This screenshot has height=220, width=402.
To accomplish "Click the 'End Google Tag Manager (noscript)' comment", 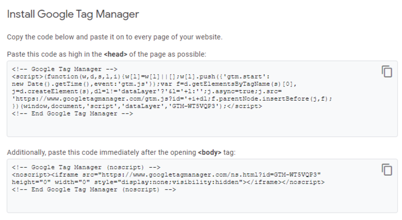I will (94, 190).
